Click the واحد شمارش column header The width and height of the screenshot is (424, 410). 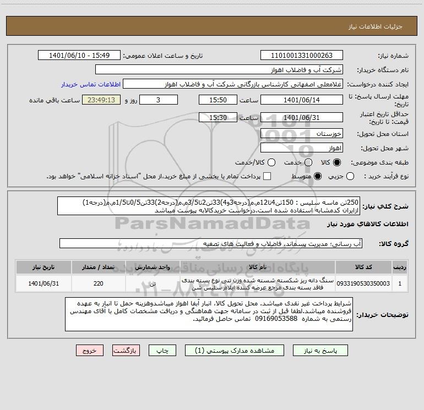(x=153, y=267)
